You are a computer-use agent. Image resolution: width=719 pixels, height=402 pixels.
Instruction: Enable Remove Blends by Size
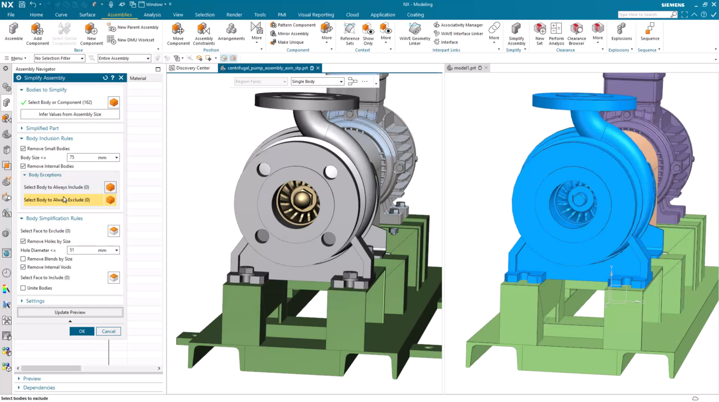23,259
